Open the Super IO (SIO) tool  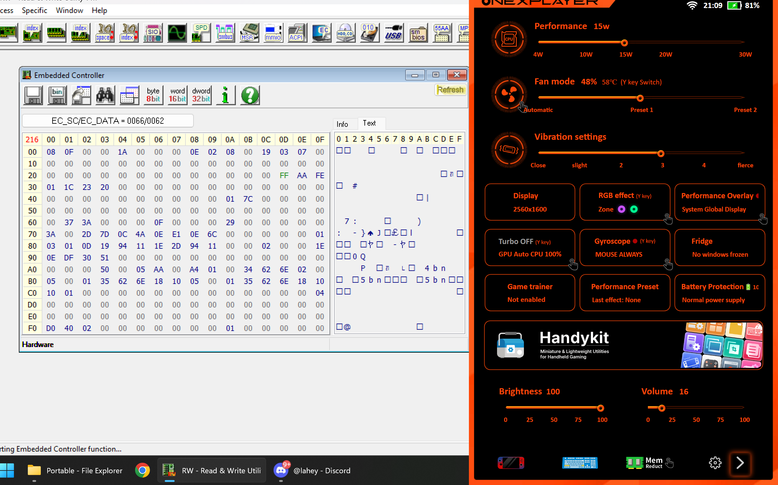(153, 33)
